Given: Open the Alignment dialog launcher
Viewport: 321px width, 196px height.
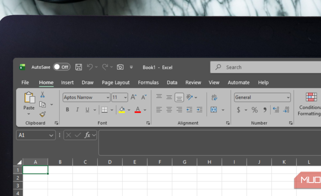Looking at the screenshot, I should (x=228, y=123).
